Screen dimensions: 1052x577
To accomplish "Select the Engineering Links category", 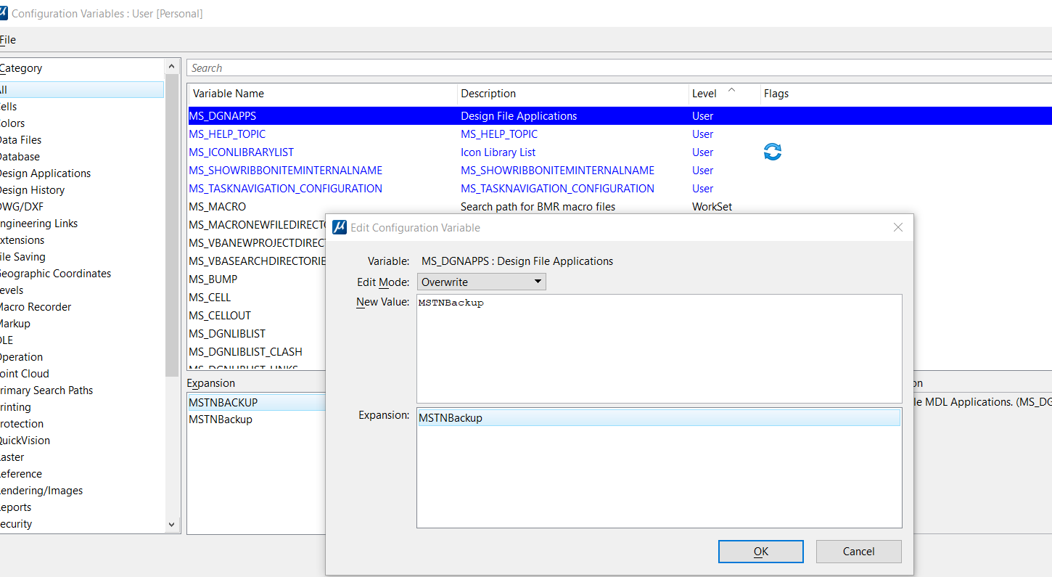I will [x=38, y=224].
